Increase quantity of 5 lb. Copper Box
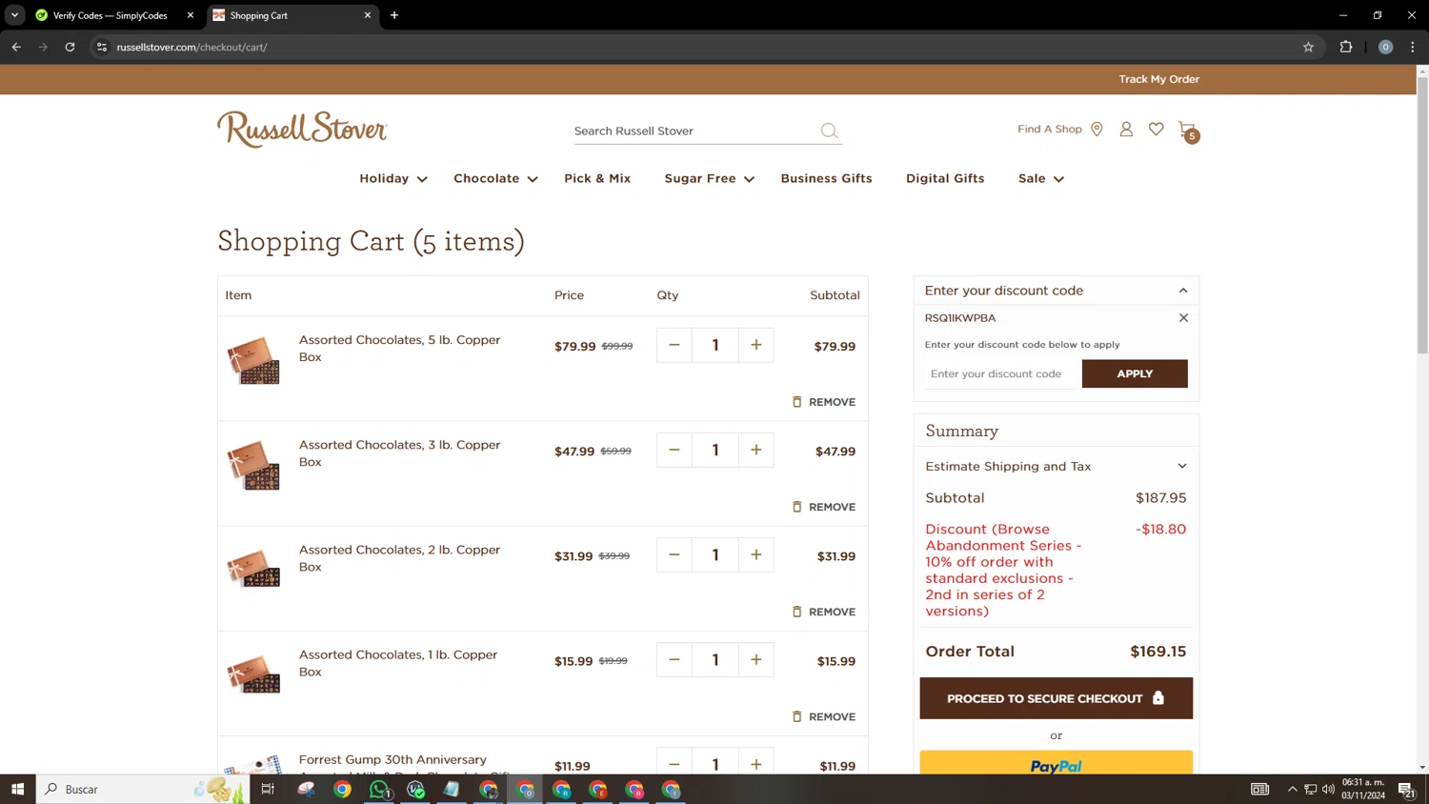Image resolution: width=1429 pixels, height=804 pixels. coord(756,345)
